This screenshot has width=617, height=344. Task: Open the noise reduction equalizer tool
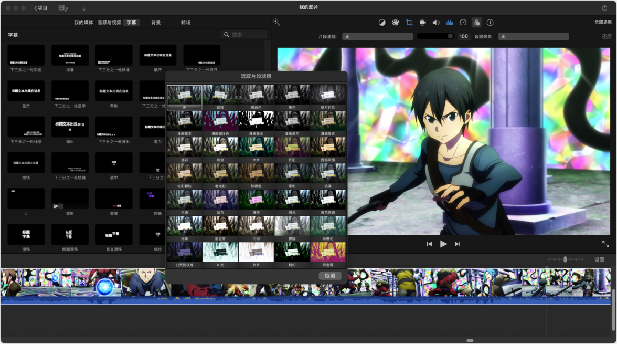click(x=449, y=23)
